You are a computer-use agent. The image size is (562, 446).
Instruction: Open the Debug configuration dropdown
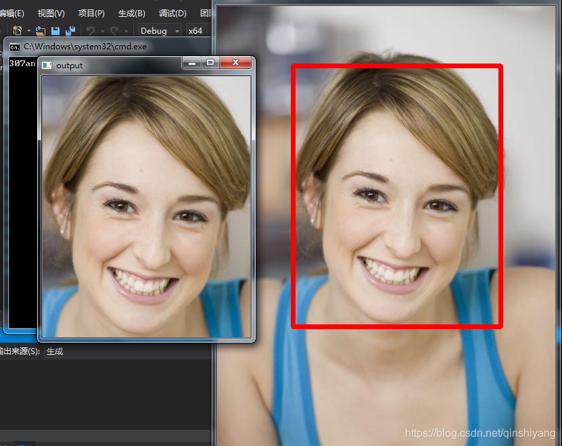160,31
